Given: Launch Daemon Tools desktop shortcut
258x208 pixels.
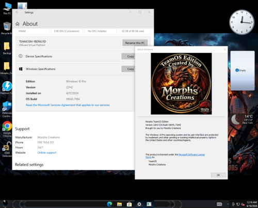Looking at the screenshot, I should (7, 88).
